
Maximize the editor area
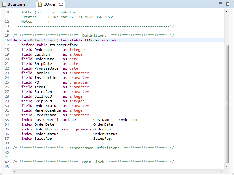point(228,4)
